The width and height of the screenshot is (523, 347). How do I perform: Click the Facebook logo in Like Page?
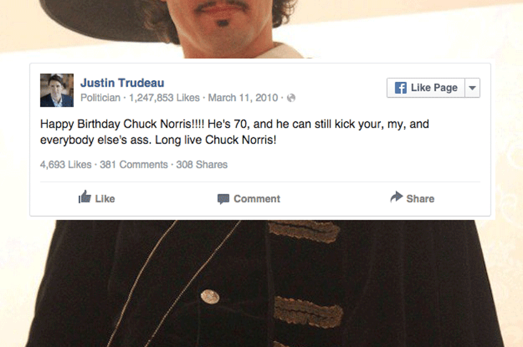point(400,88)
